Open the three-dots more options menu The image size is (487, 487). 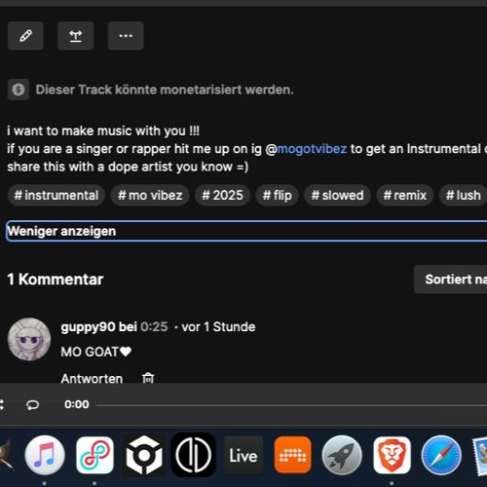pyautogui.click(x=126, y=36)
